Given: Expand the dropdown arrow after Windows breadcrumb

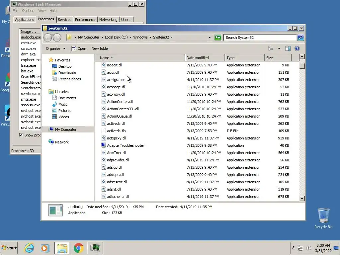Looking at the screenshot, I should coord(150,37).
